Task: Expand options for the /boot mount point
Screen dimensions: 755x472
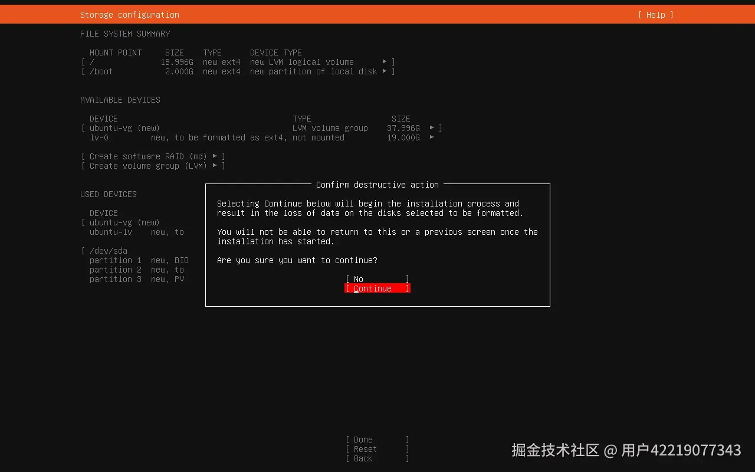Action: [385, 71]
